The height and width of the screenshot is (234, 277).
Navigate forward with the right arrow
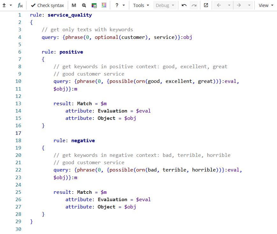click(239, 5)
